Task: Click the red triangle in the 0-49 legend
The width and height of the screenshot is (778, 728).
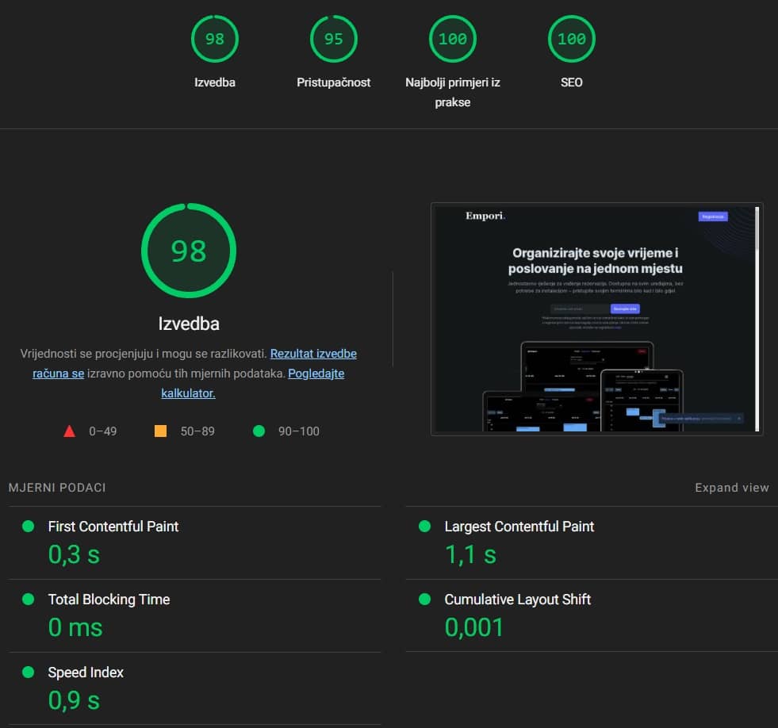Action: (x=70, y=431)
